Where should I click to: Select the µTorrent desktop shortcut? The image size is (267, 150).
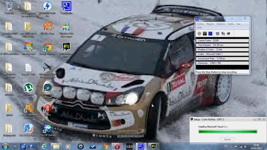pyautogui.click(x=28, y=89)
